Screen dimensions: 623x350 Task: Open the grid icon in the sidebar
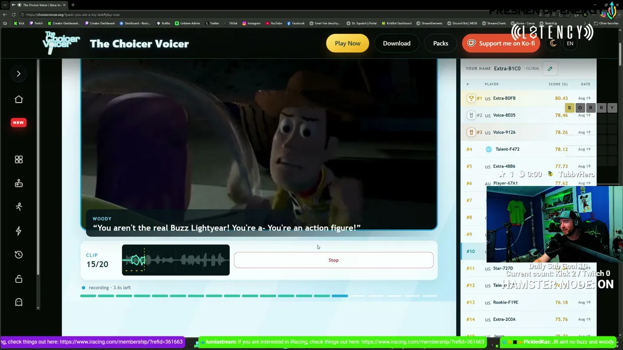(x=18, y=159)
